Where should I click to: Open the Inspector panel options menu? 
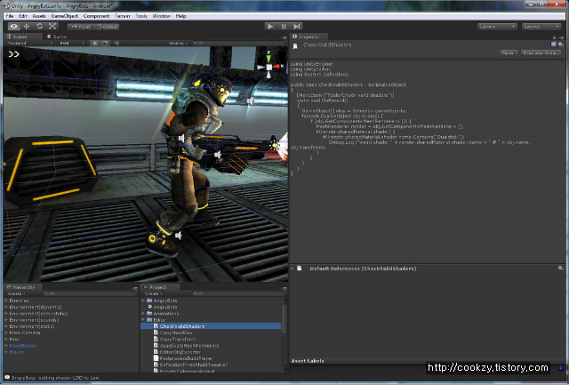561,37
